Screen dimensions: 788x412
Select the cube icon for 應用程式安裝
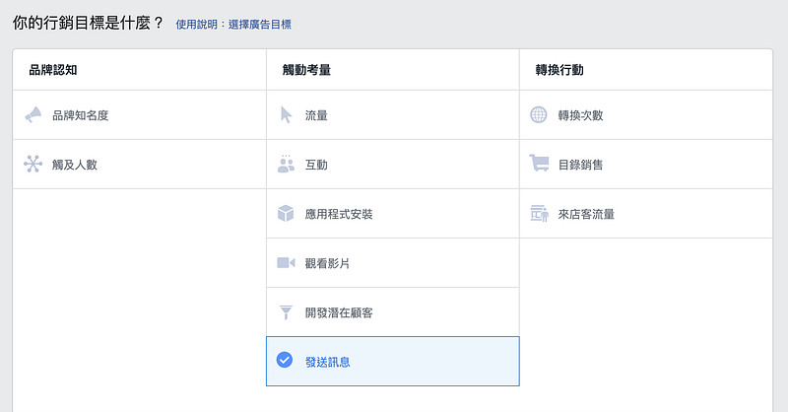click(x=286, y=213)
